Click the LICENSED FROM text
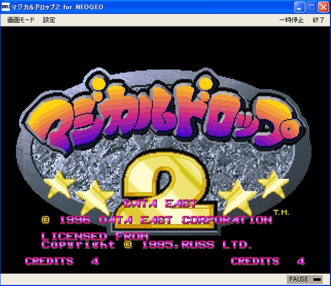Viewport: 331px width, 286px height. pos(95,236)
